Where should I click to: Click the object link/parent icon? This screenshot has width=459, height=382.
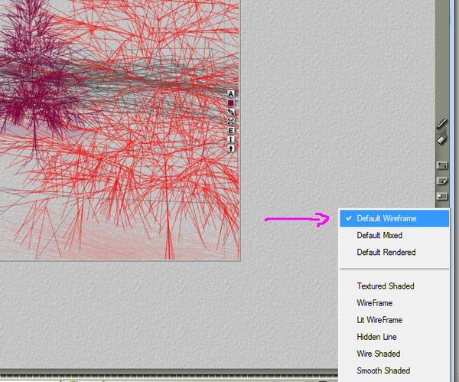pyautogui.click(x=231, y=112)
